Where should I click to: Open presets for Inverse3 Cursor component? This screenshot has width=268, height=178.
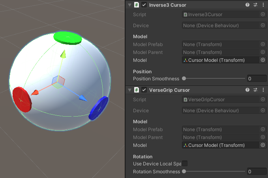pyautogui.click(x=255, y=5)
